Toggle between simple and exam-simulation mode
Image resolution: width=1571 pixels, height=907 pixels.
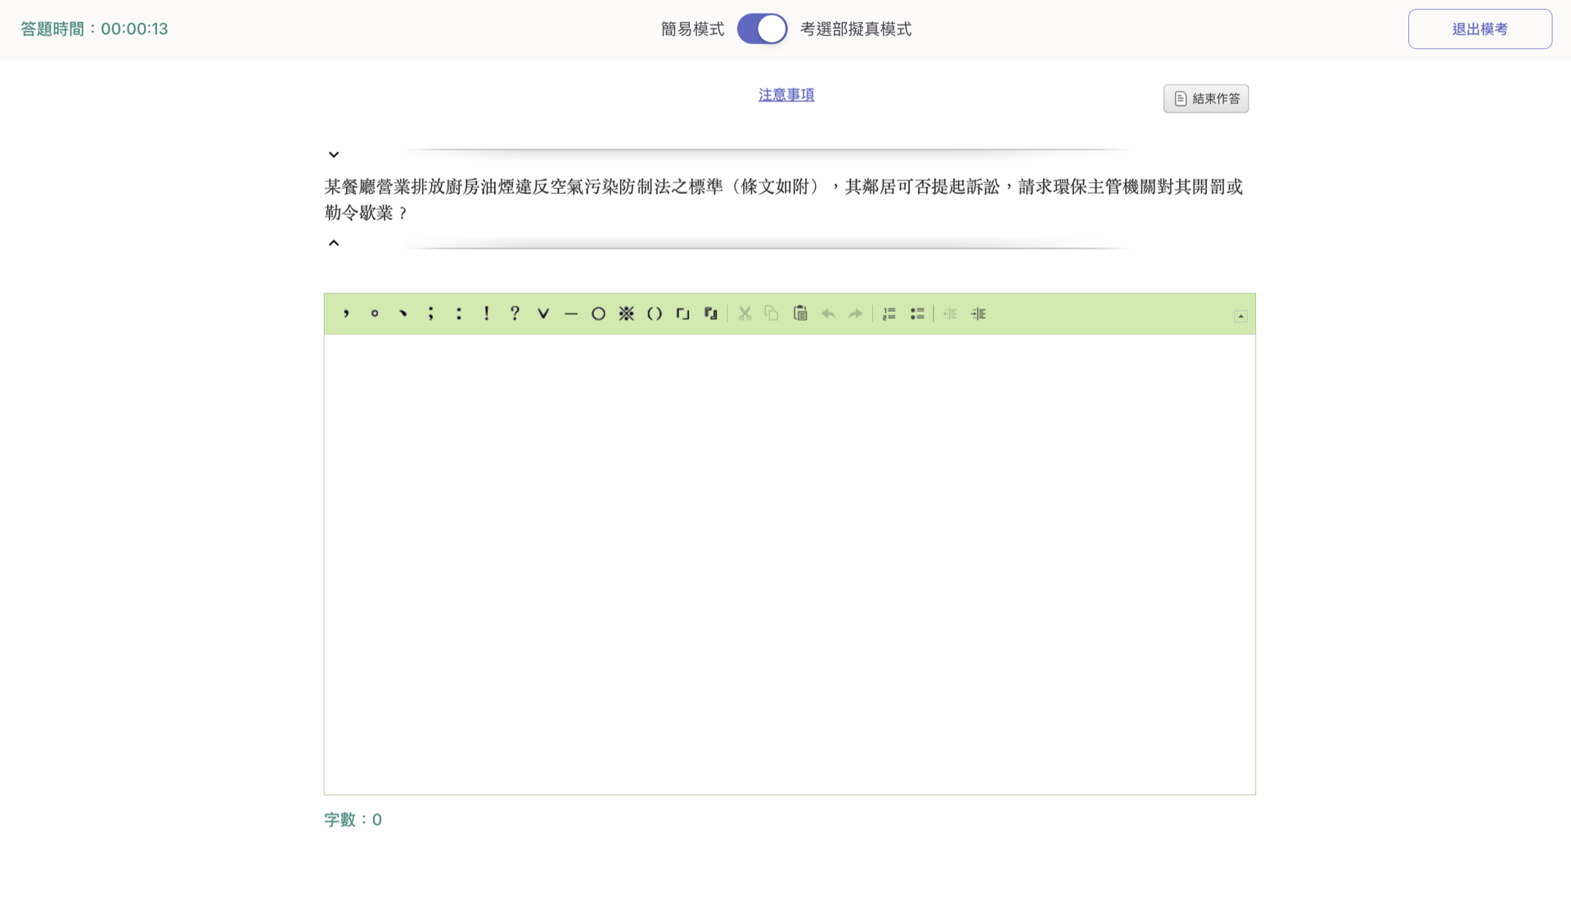tap(762, 29)
